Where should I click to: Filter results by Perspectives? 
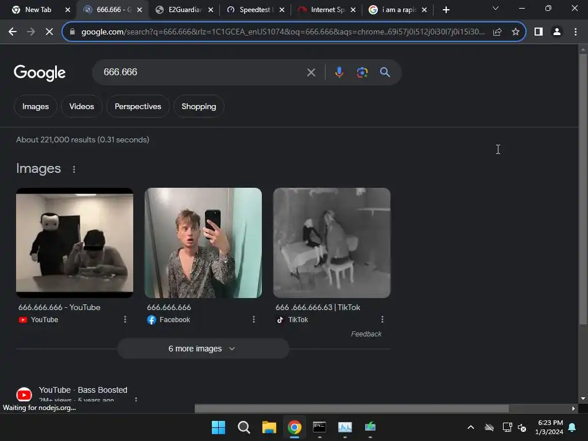pos(138,106)
